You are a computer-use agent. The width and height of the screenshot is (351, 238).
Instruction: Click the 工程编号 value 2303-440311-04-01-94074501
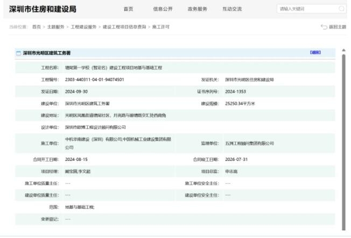(95, 79)
